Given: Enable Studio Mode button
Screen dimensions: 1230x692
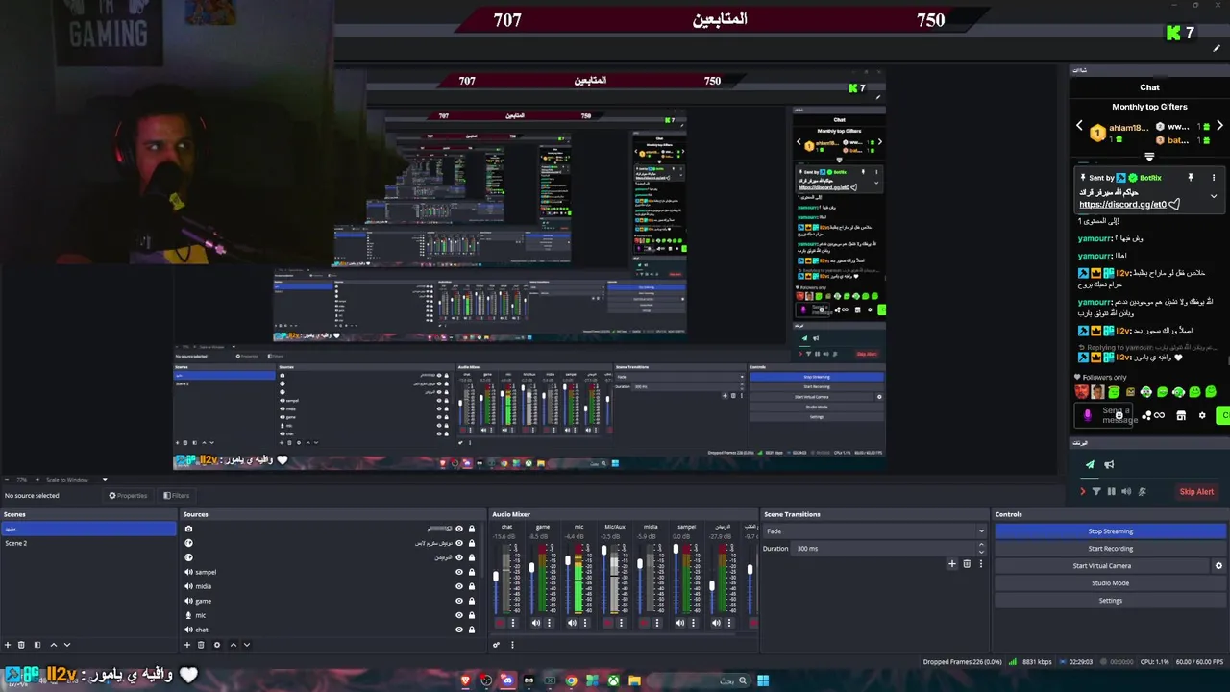Looking at the screenshot, I should pos(1111,583).
